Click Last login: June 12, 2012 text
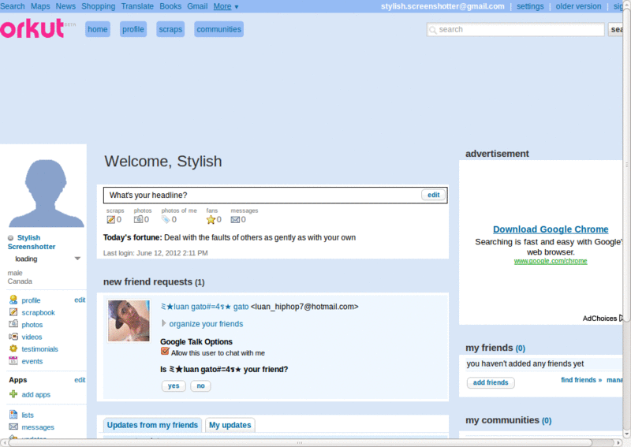Viewport: 631px width, 447px height. 155,253
